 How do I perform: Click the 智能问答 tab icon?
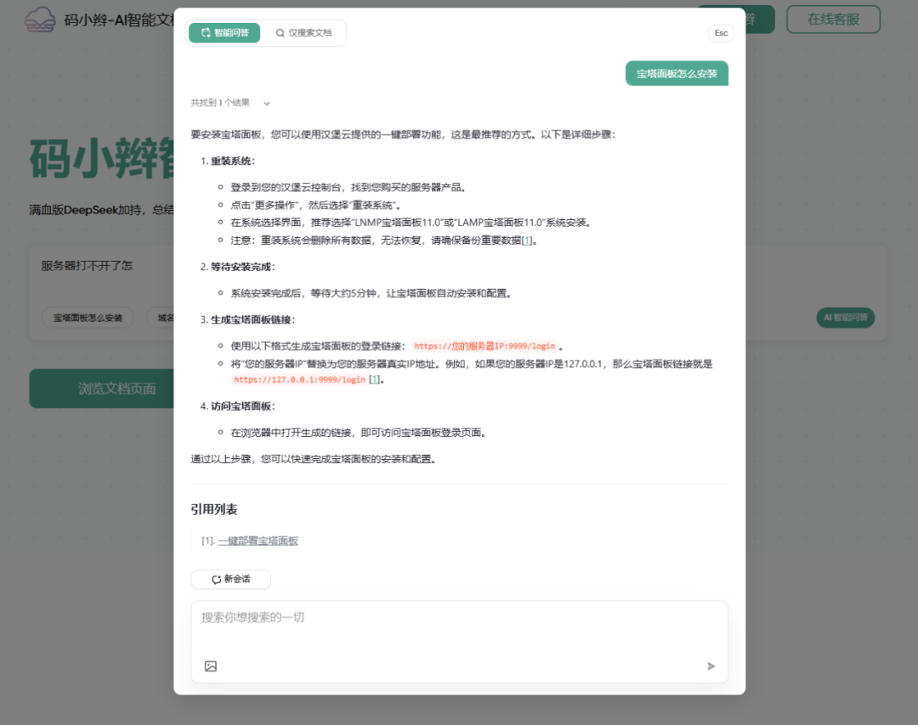pos(206,33)
